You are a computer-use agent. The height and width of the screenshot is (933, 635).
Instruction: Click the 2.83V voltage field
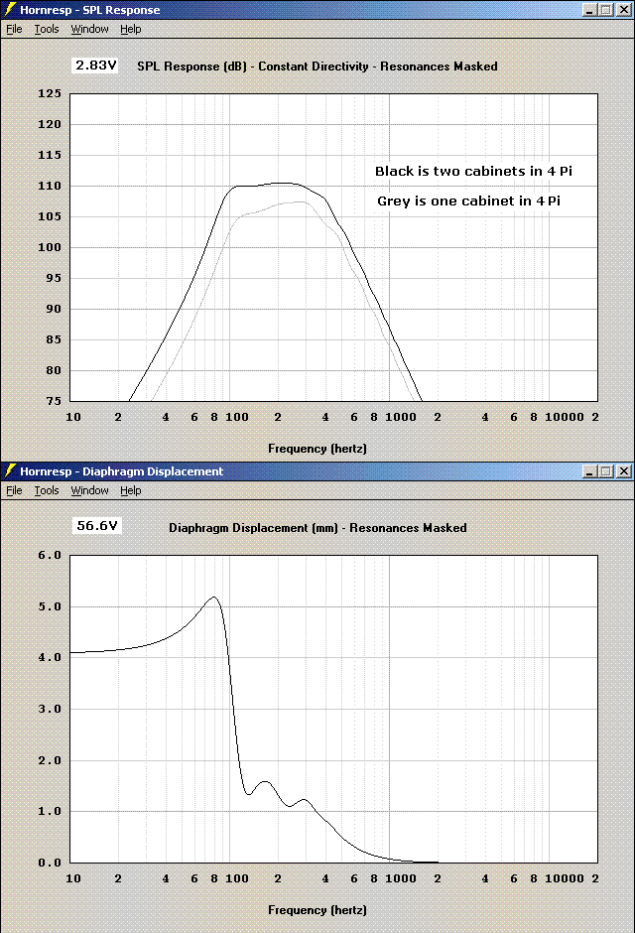pos(96,66)
